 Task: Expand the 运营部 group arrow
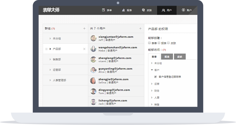click(50, 70)
